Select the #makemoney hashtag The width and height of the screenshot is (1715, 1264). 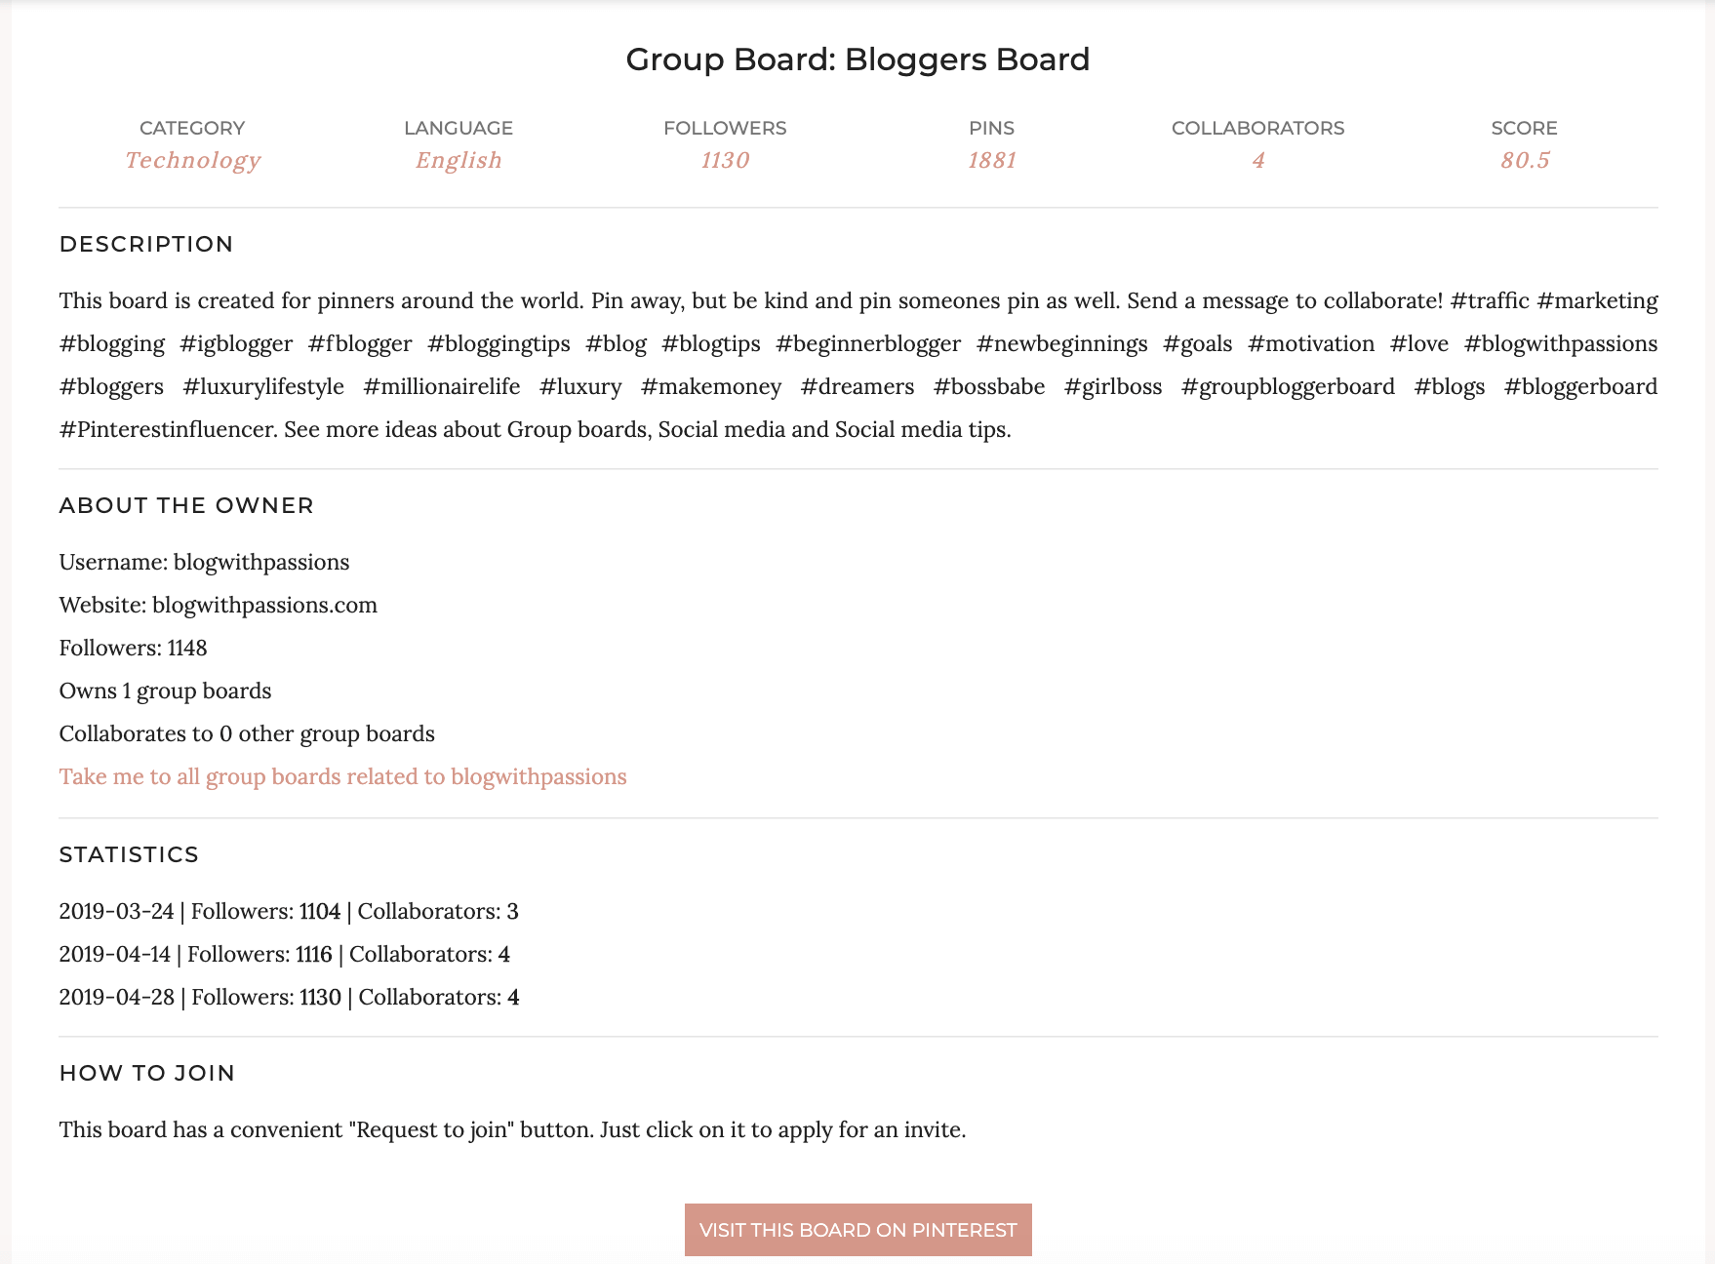tap(710, 385)
